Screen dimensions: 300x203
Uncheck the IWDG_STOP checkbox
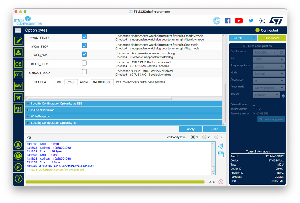point(84,46)
